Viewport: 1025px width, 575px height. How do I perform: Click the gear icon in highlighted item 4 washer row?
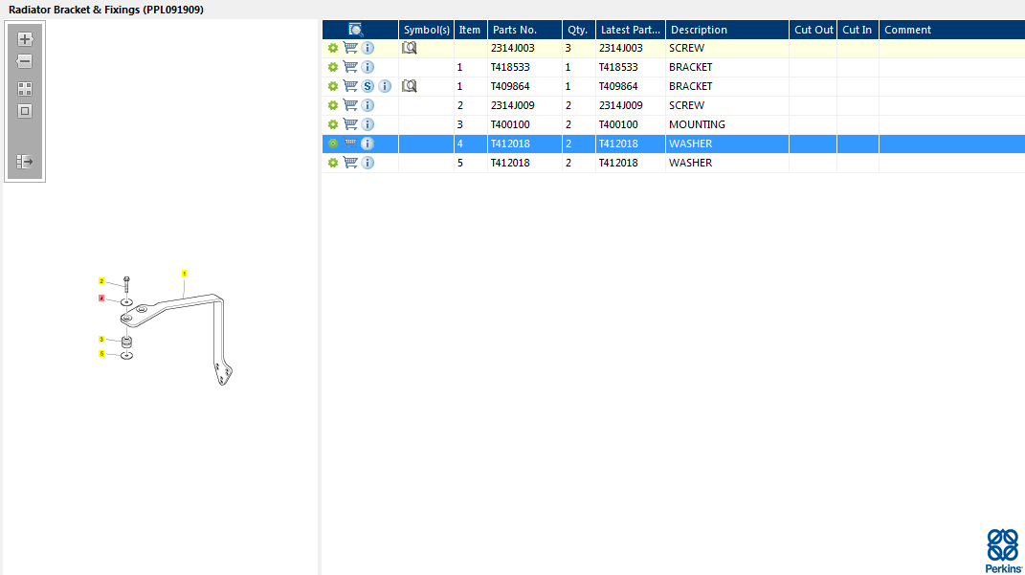pos(333,144)
